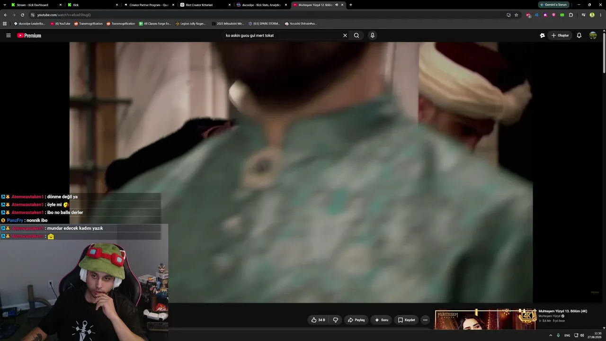Click the search magnifier button
The height and width of the screenshot is (341, 606).
click(356, 36)
